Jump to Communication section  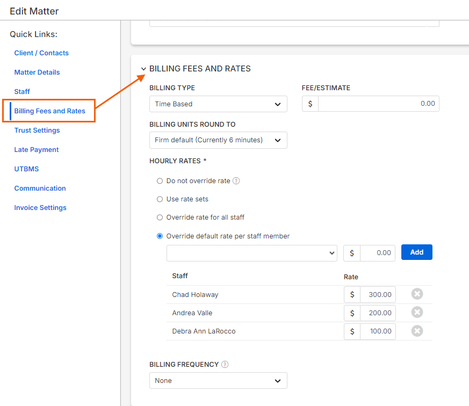click(40, 189)
